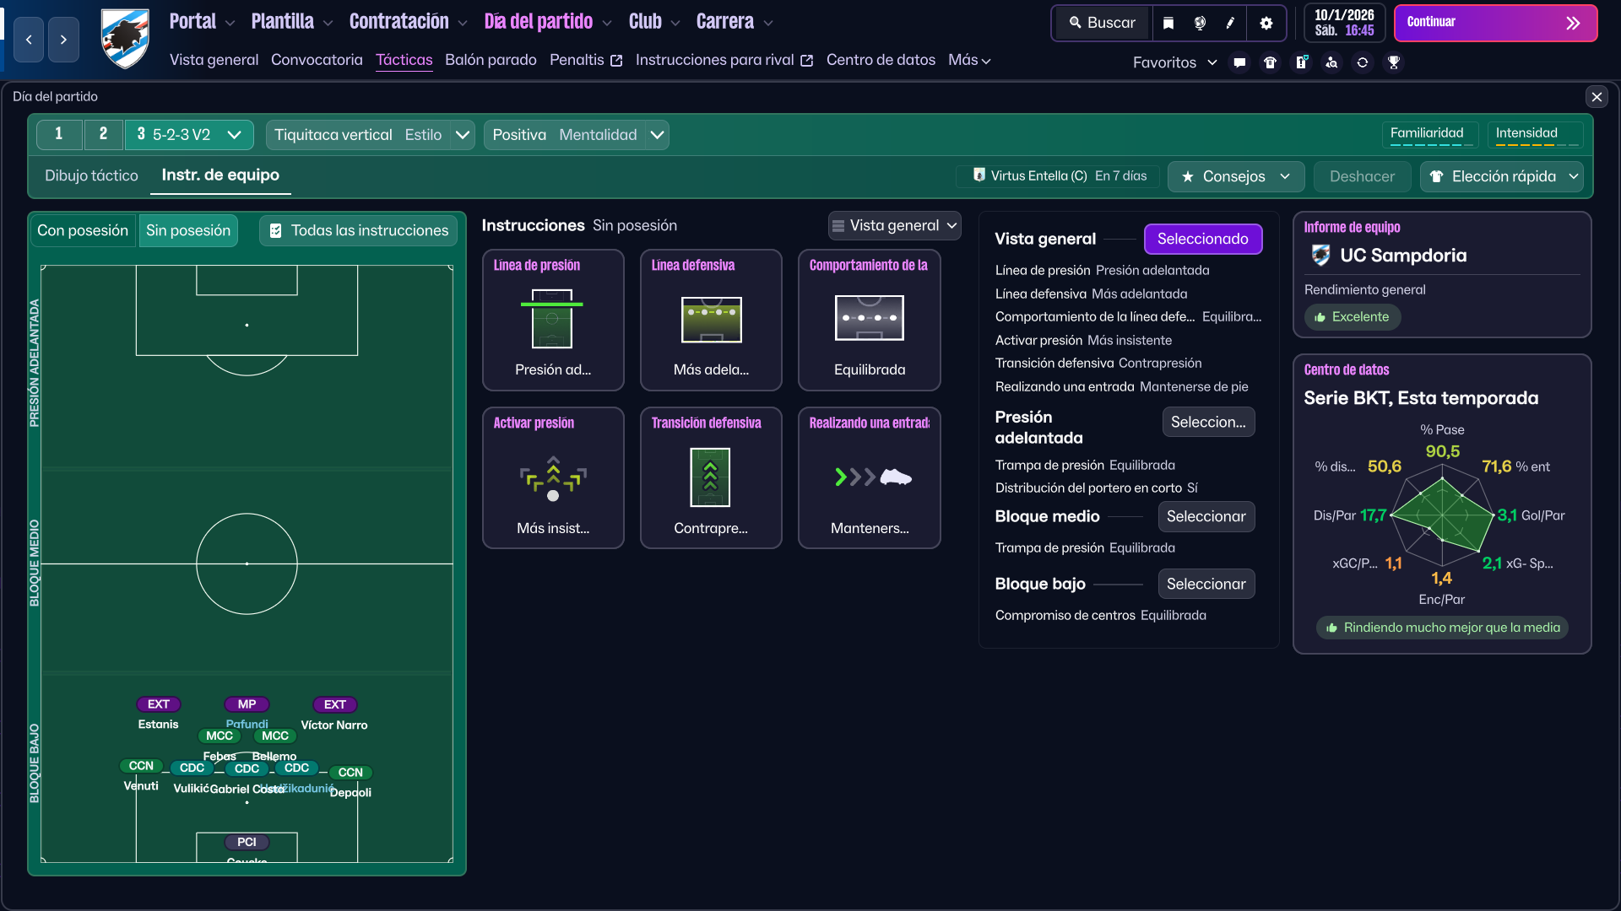Click the Sampdoria club badge
This screenshot has width=1621, height=911.
(125, 38)
